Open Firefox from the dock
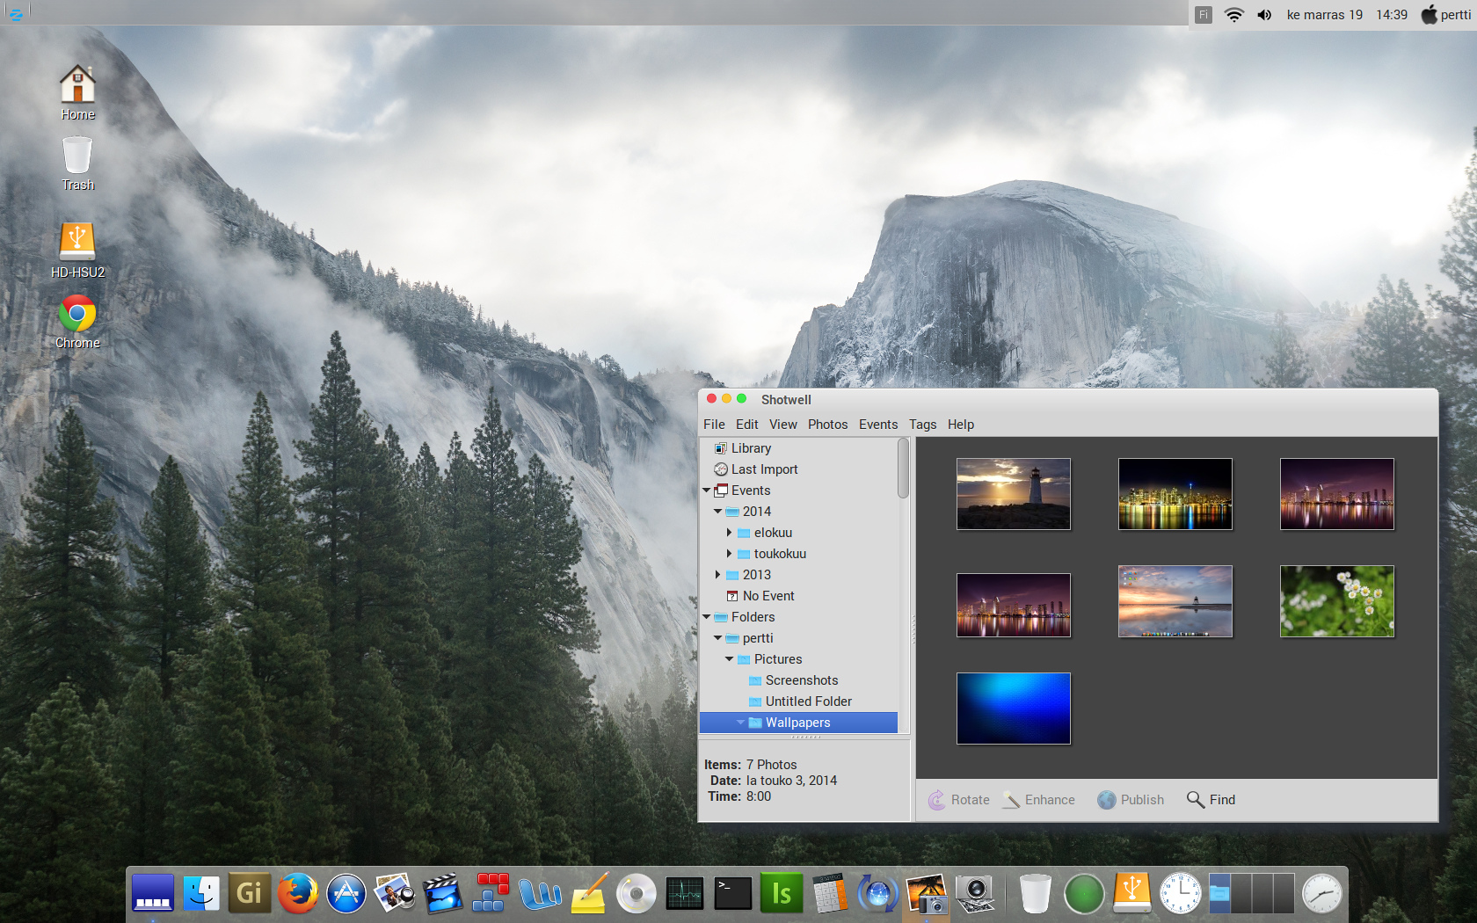The height and width of the screenshot is (923, 1477). [x=298, y=894]
